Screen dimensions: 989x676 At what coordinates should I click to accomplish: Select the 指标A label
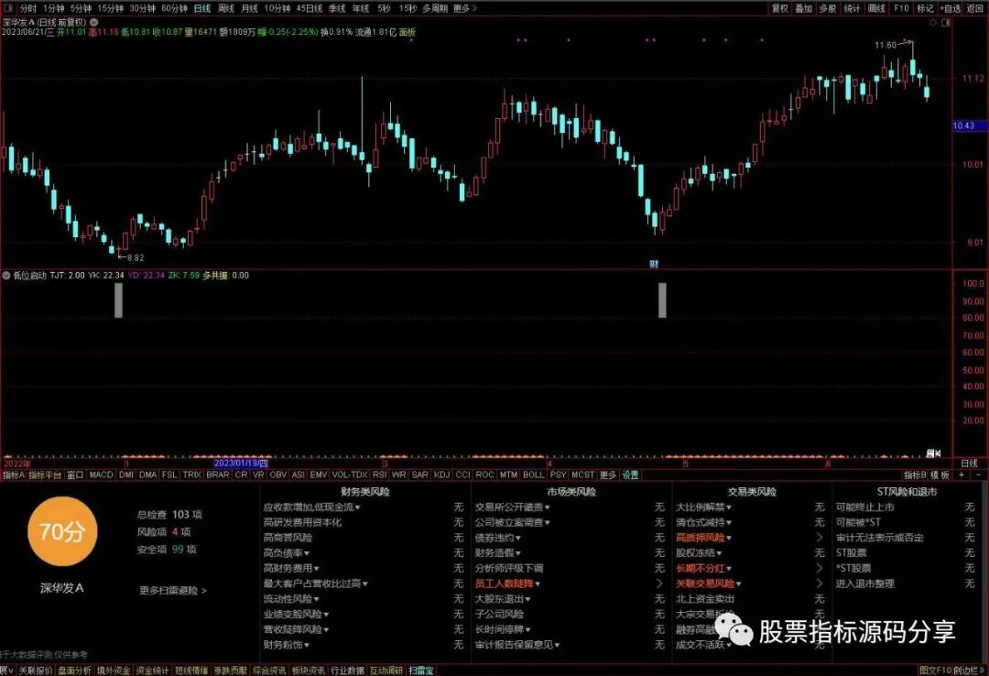[x=13, y=474]
